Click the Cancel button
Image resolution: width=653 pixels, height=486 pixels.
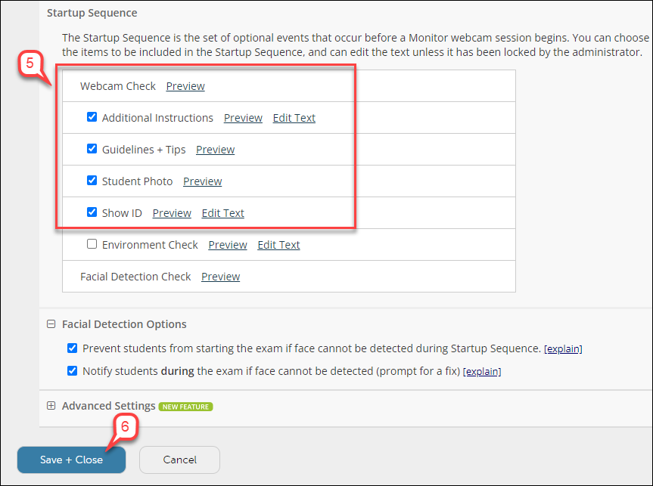pos(179,460)
